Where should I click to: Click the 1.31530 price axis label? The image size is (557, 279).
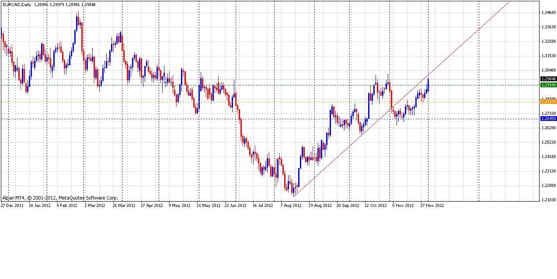pyautogui.click(x=548, y=56)
